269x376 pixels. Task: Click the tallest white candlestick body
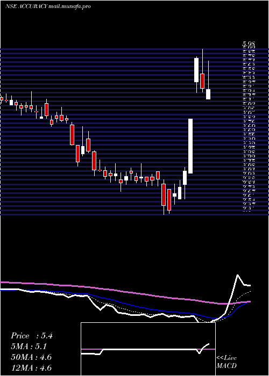[x=190, y=146]
